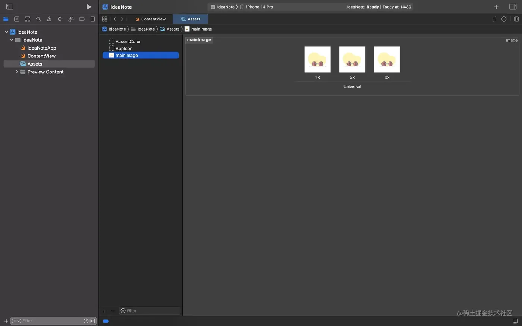Image resolution: width=522 pixels, height=326 pixels.
Task: Click the 3x image slot thumbnail
Action: pos(387,59)
